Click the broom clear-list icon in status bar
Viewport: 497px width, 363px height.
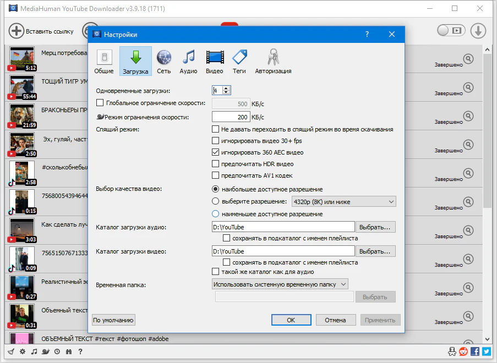point(11,351)
